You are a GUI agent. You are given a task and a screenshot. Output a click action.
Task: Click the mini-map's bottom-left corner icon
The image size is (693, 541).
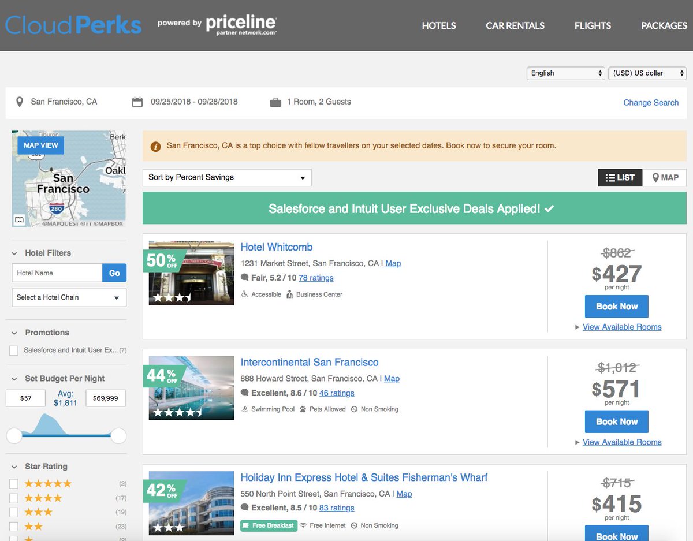pos(19,219)
